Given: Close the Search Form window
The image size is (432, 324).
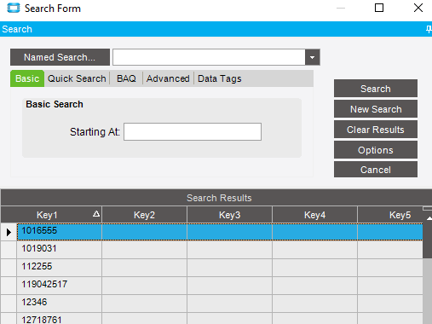Looking at the screenshot, I should coord(418,8).
